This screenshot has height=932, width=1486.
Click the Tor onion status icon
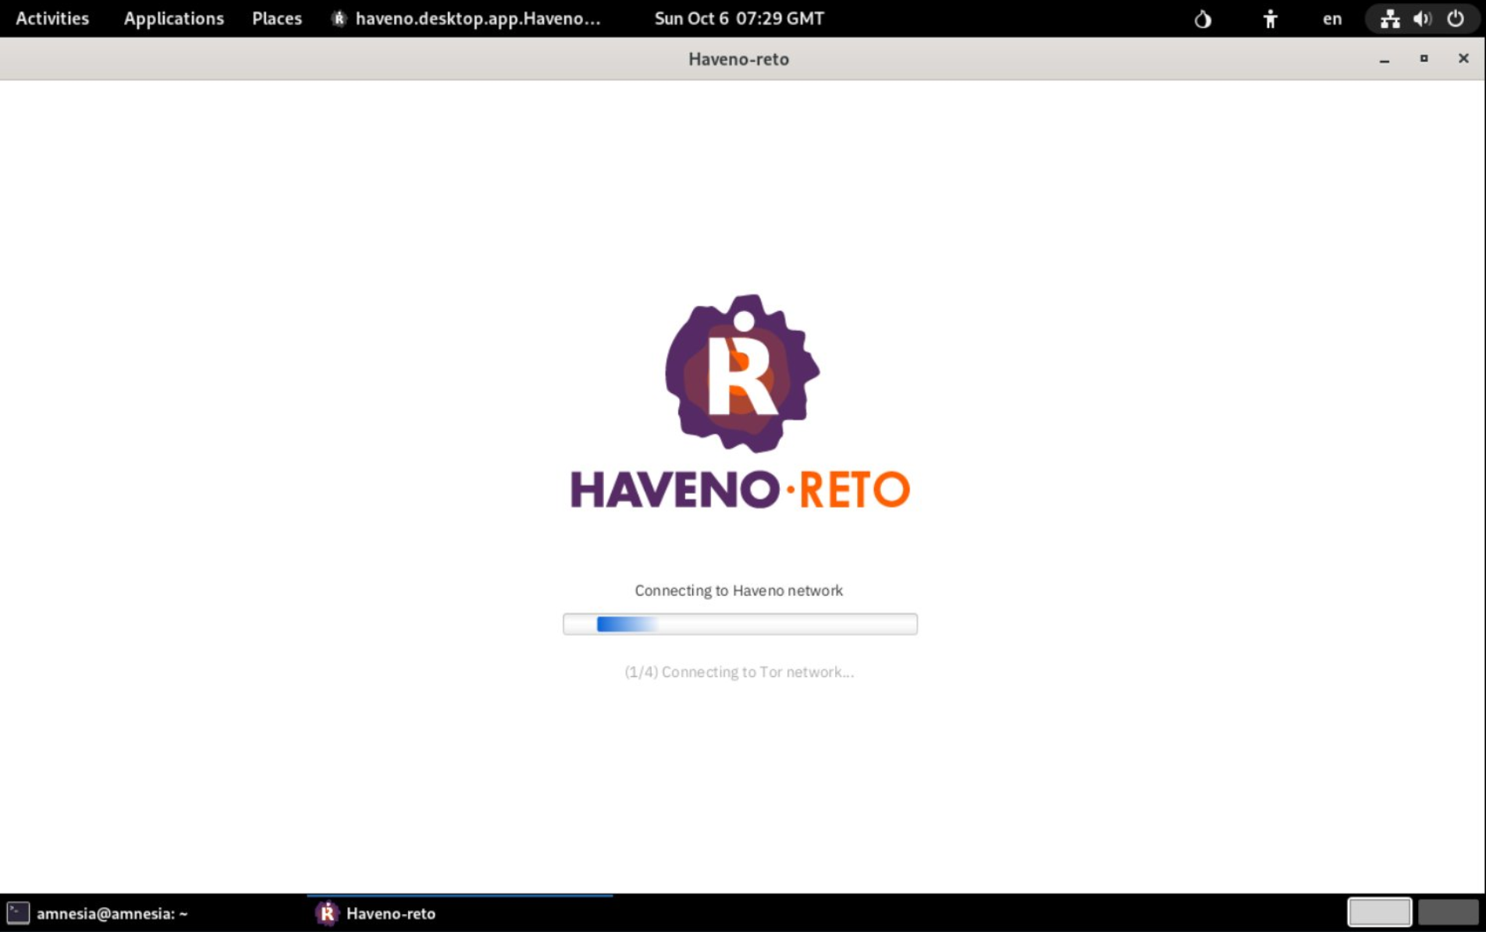click(1203, 18)
